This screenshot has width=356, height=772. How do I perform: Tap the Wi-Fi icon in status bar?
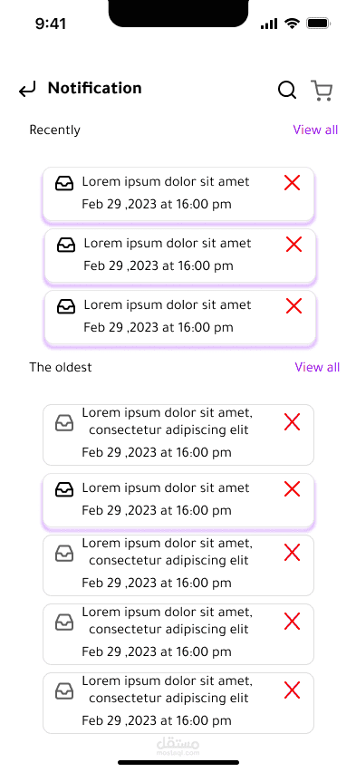293,24
